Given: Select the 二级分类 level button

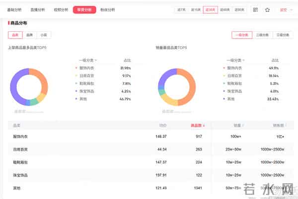Looking at the screenshot, I should 262,35.
